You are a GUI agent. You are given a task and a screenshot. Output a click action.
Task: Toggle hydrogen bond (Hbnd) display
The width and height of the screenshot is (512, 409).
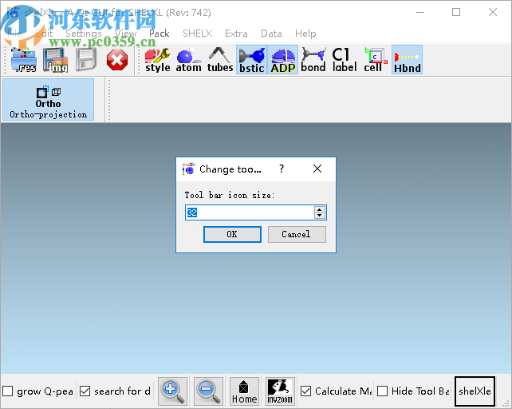click(408, 60)
